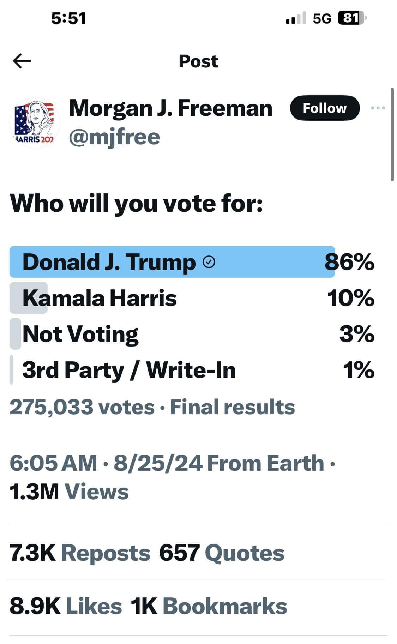View the 657 Quotes list
This screenshot has width=397, height=644.
(222, 553)
